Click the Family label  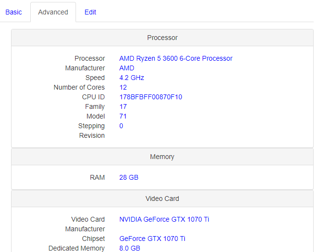click(x=95, y=106)
